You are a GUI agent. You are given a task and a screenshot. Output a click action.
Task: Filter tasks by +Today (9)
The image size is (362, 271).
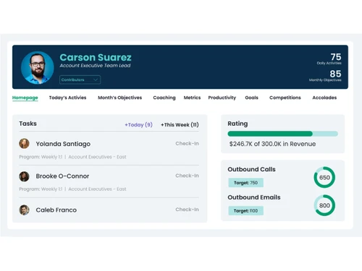click(138, 125)
